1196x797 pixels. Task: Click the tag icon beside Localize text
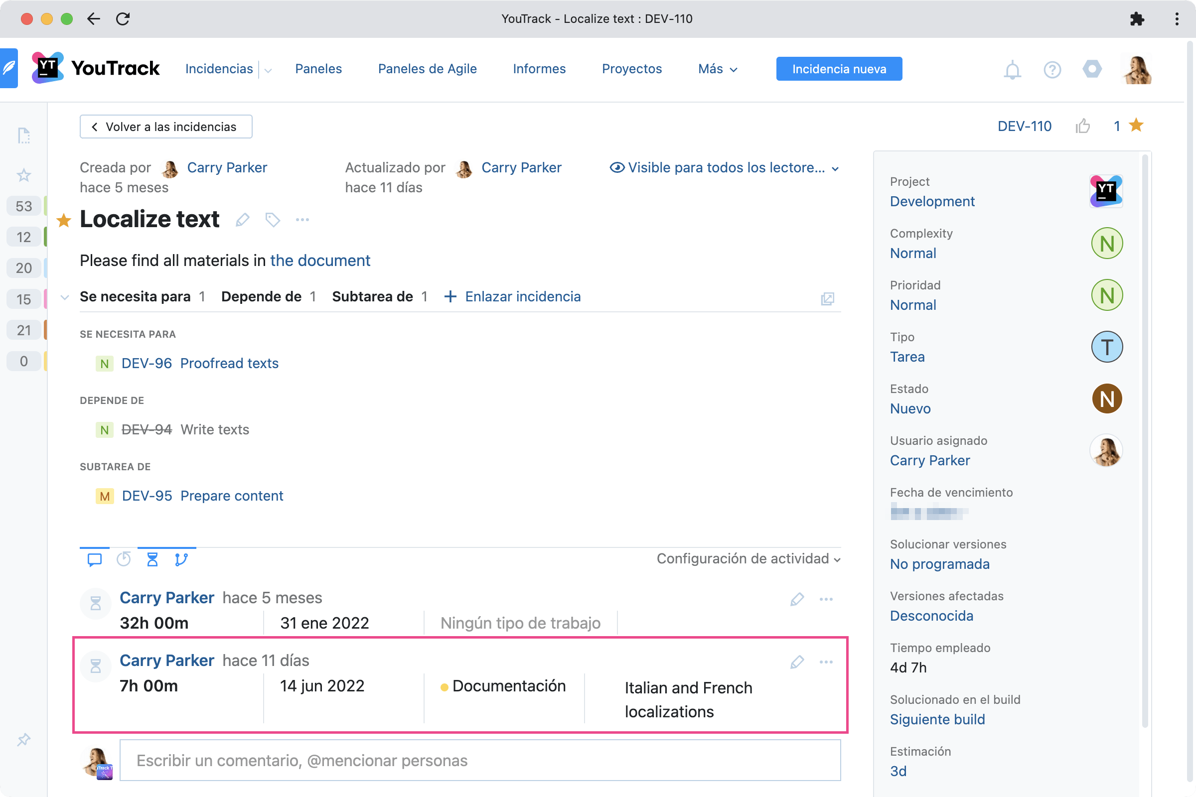[x=273, y=220]
